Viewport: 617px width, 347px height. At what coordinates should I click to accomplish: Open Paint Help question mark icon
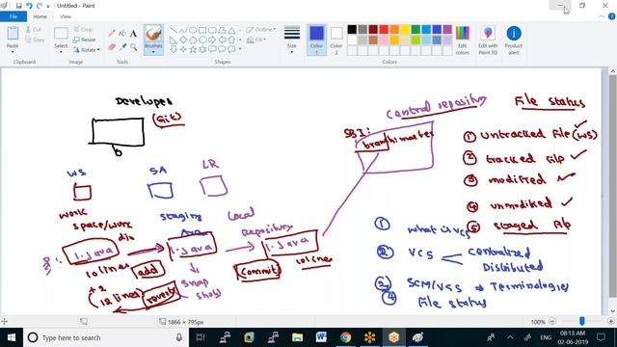coord(611,16)
